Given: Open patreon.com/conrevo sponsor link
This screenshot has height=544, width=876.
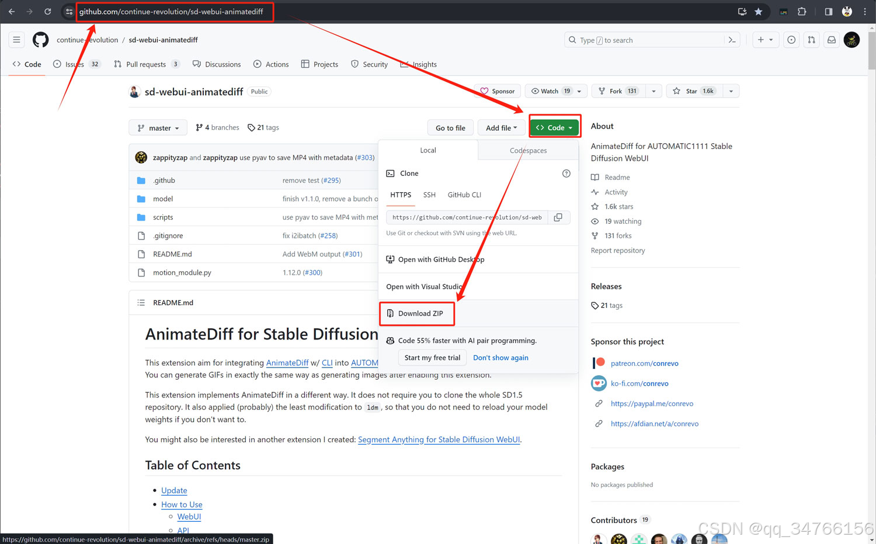Looking at the screenshot, I should coord(644,363).
